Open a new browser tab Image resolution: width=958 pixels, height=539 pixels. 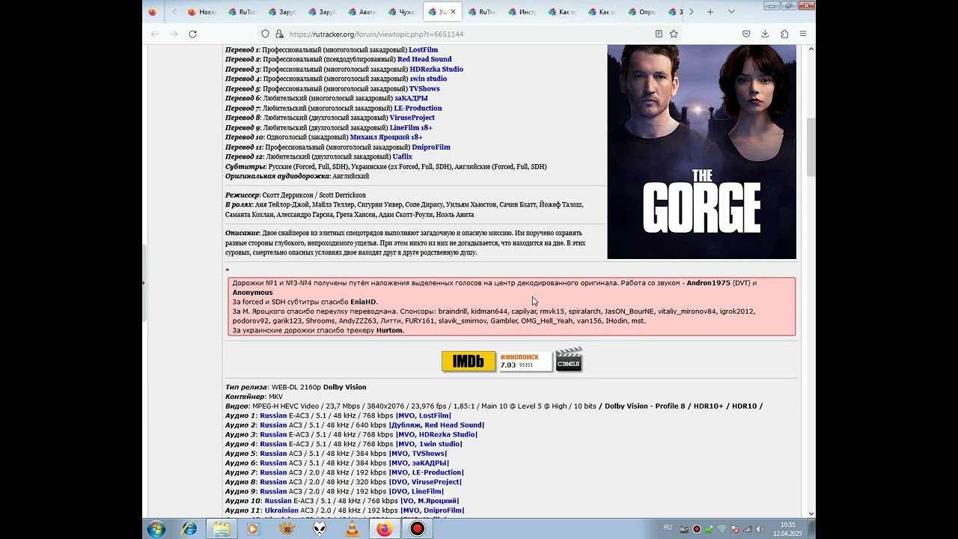click(x=710, y=12)
